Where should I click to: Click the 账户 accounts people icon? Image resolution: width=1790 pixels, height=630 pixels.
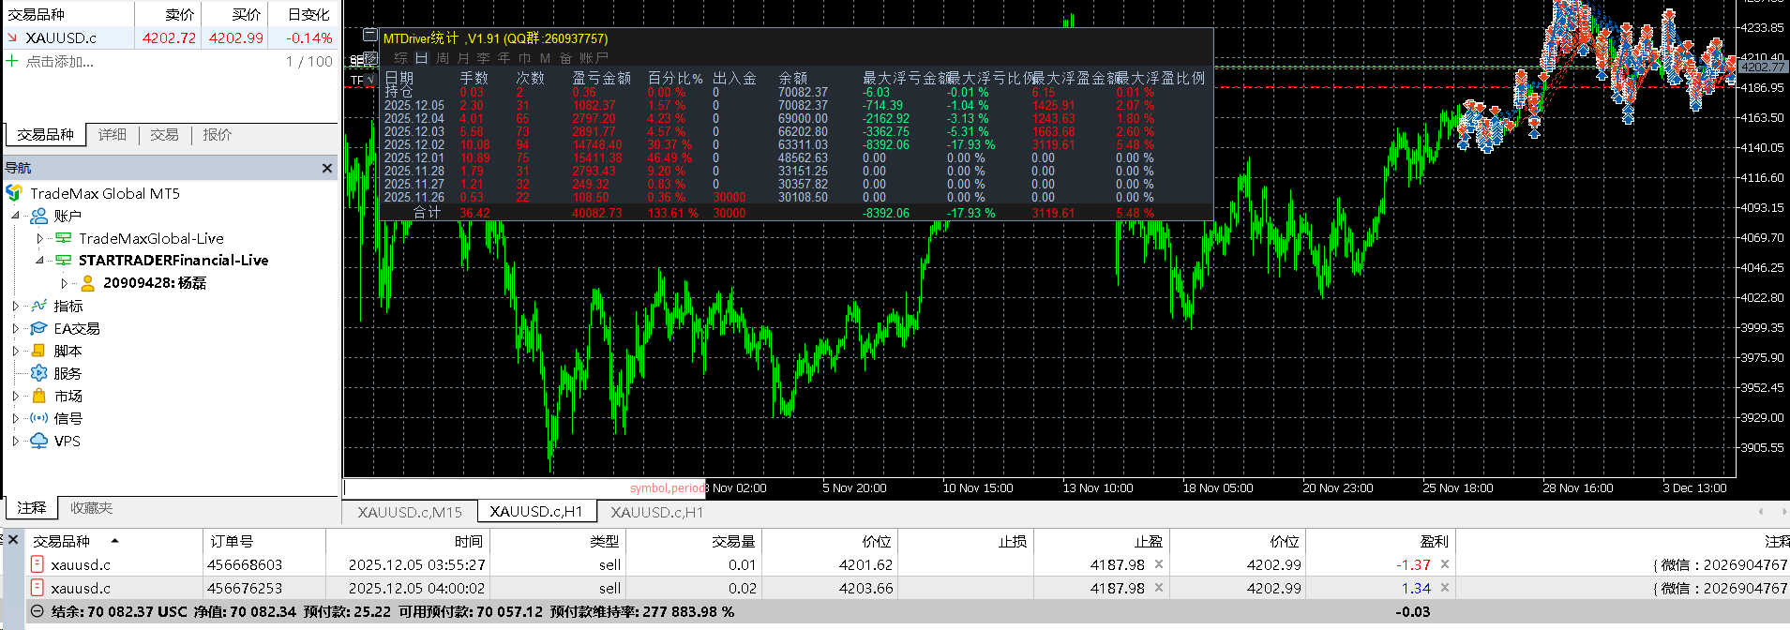(39, 216)
